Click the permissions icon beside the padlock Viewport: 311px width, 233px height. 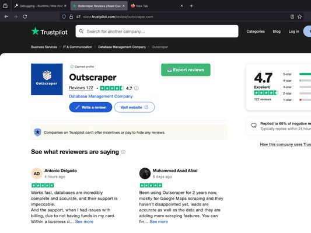click(78, 17)
